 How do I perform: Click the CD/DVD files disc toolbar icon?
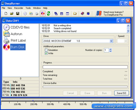25,13
